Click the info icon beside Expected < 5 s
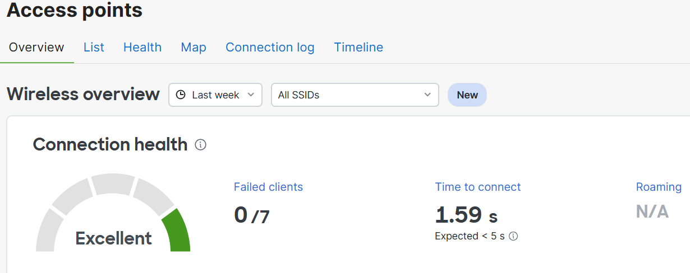 513,236
